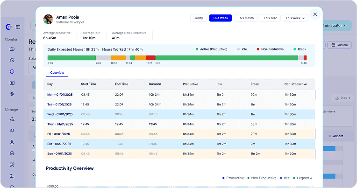Switch to the Overview tab
The height and width of the screenshot is (188, 357).
click(57, 73)
